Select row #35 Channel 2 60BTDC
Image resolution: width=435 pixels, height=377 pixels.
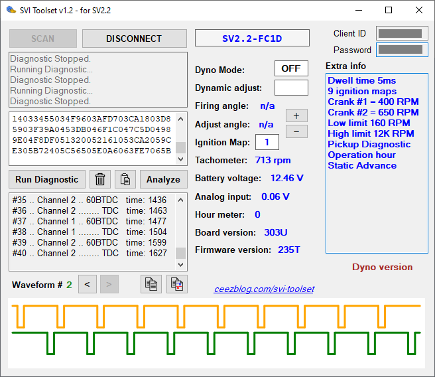pyautogui.click(x=90, y=200)
